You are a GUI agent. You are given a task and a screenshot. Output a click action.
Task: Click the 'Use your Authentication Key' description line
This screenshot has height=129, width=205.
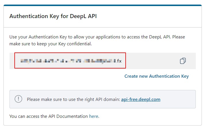pos(97,37)
